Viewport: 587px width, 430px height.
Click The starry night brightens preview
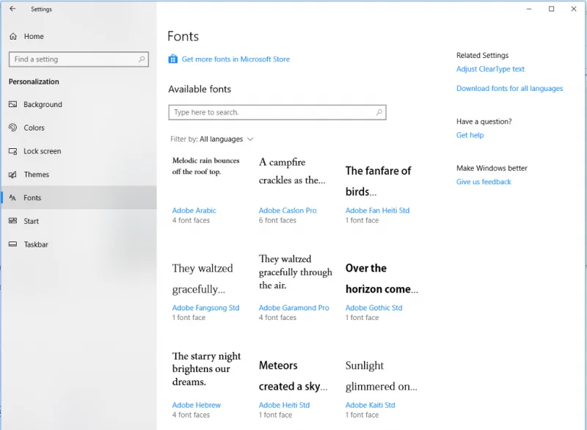[x=206, y=368]
